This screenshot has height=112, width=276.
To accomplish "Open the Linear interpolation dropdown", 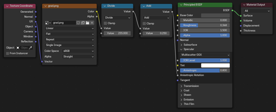I will coord(69,28).
